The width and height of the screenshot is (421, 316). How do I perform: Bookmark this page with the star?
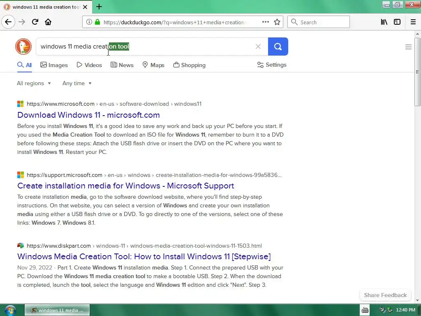[x=277, y=22]
